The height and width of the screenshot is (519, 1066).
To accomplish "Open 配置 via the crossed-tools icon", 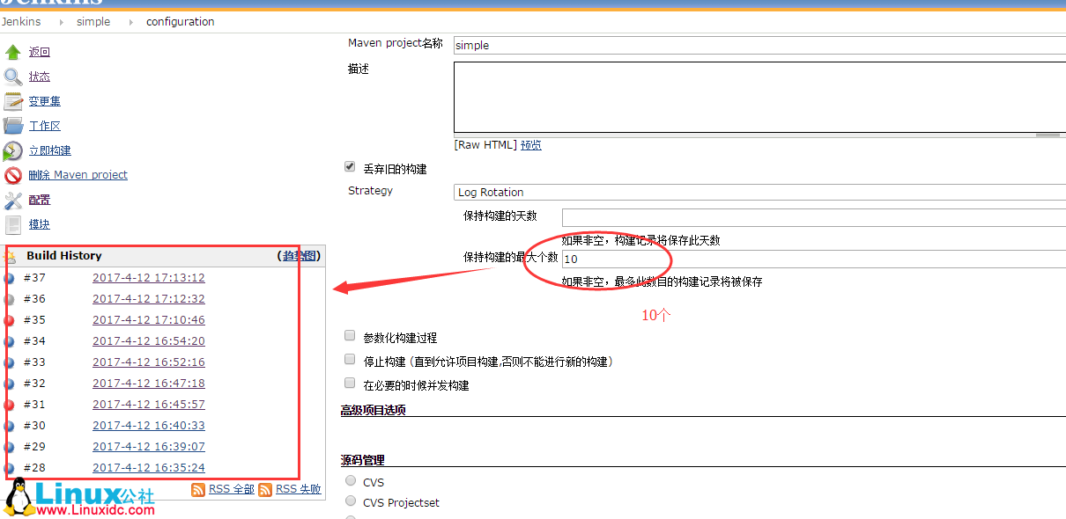I will click(12, 199).
